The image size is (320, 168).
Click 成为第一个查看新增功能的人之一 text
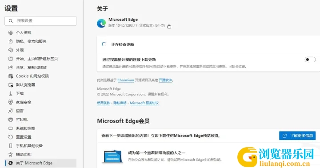(x=156, y=153)
